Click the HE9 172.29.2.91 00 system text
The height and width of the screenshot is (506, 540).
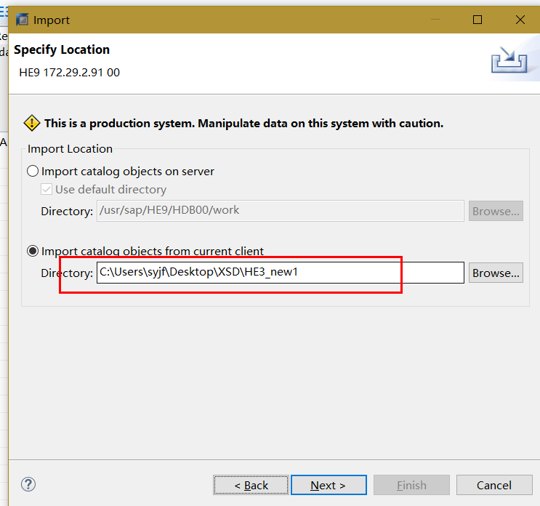70,72
